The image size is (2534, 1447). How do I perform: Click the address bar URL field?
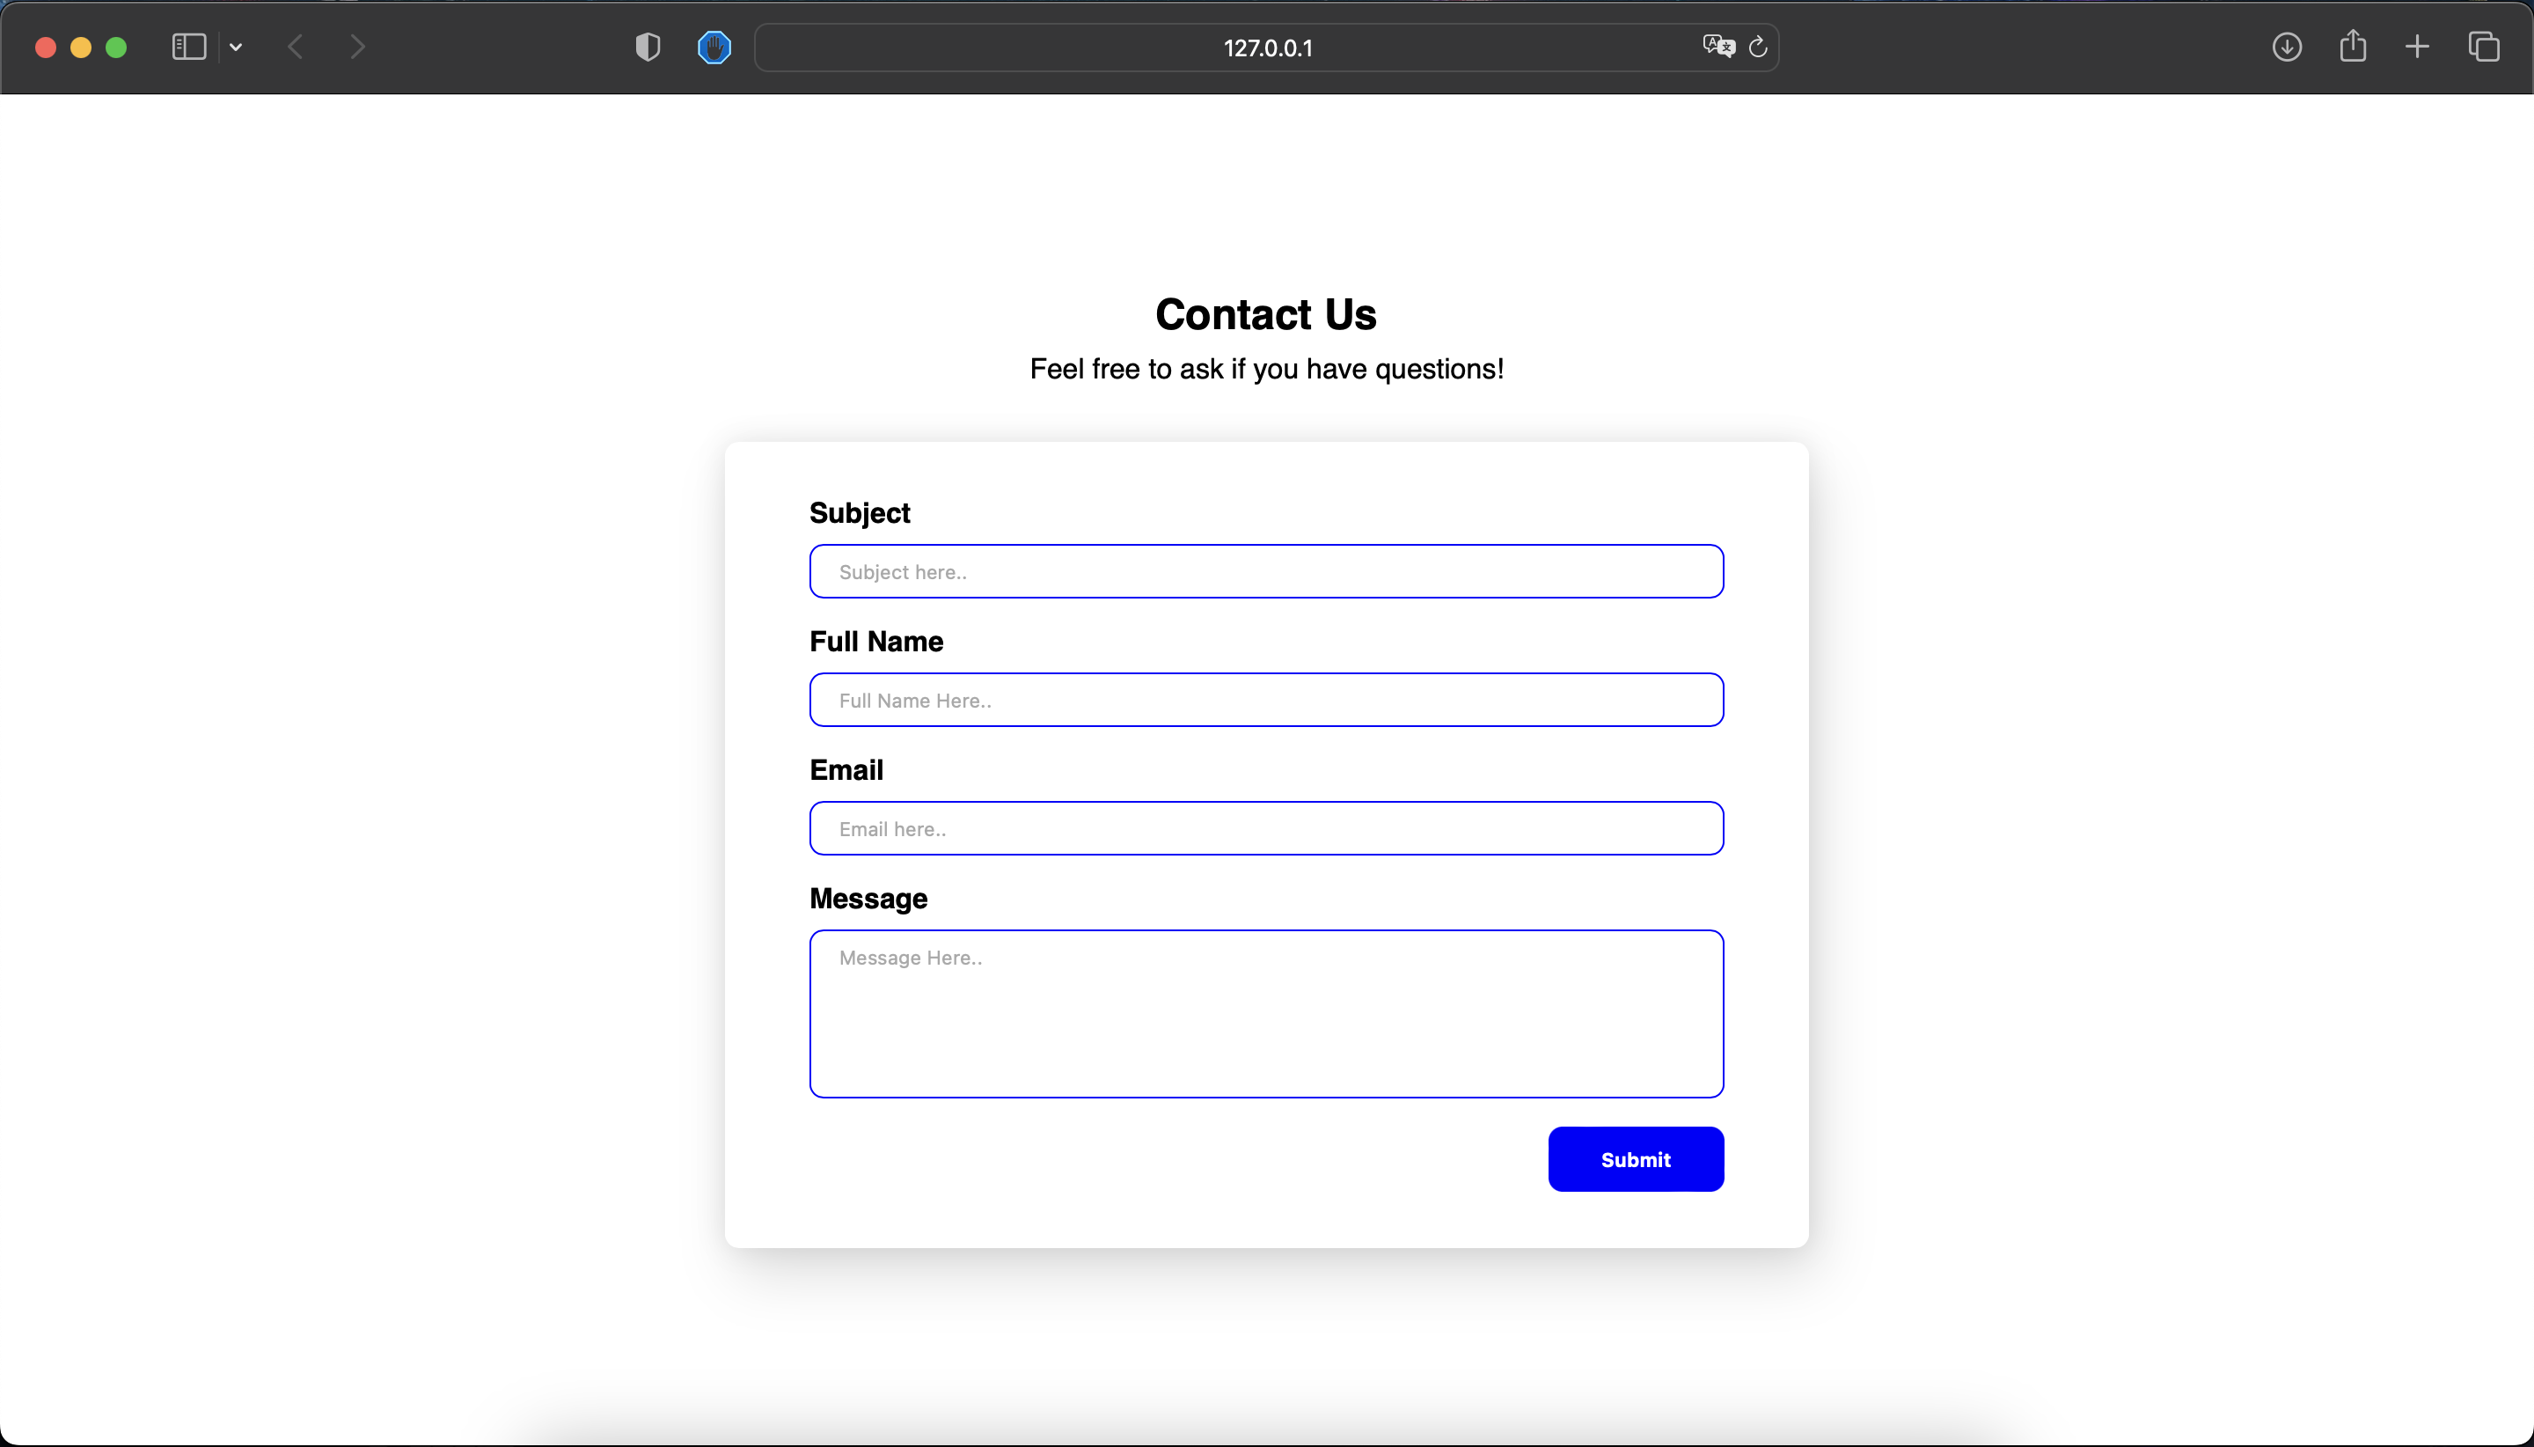click(1265, 47)
